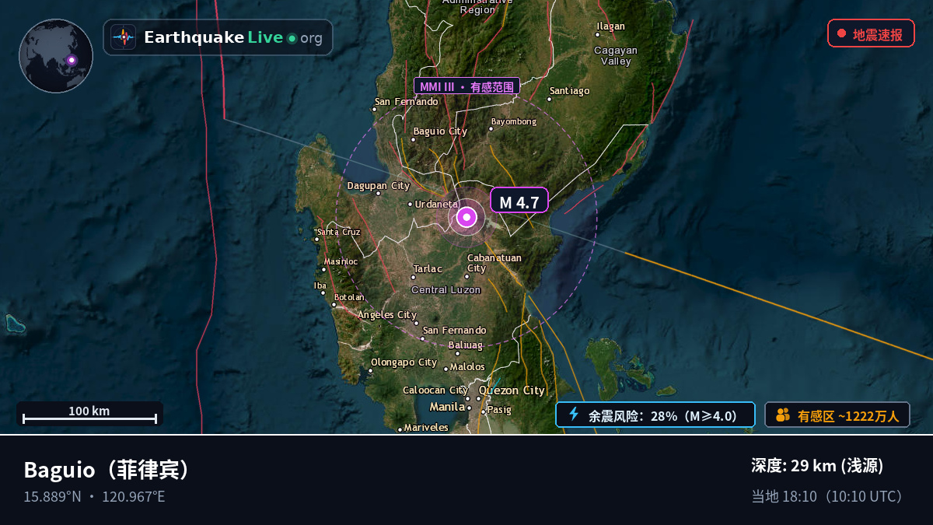The image size is (933, 525).
Task: Open the 余震风险 28% panel
Action: [655, 415]
